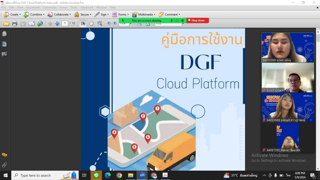Image resolution: width=320 pixels, height=180 pixels.
Task: Send the PDF via the email envelope icon
Action: click(32, 23)
